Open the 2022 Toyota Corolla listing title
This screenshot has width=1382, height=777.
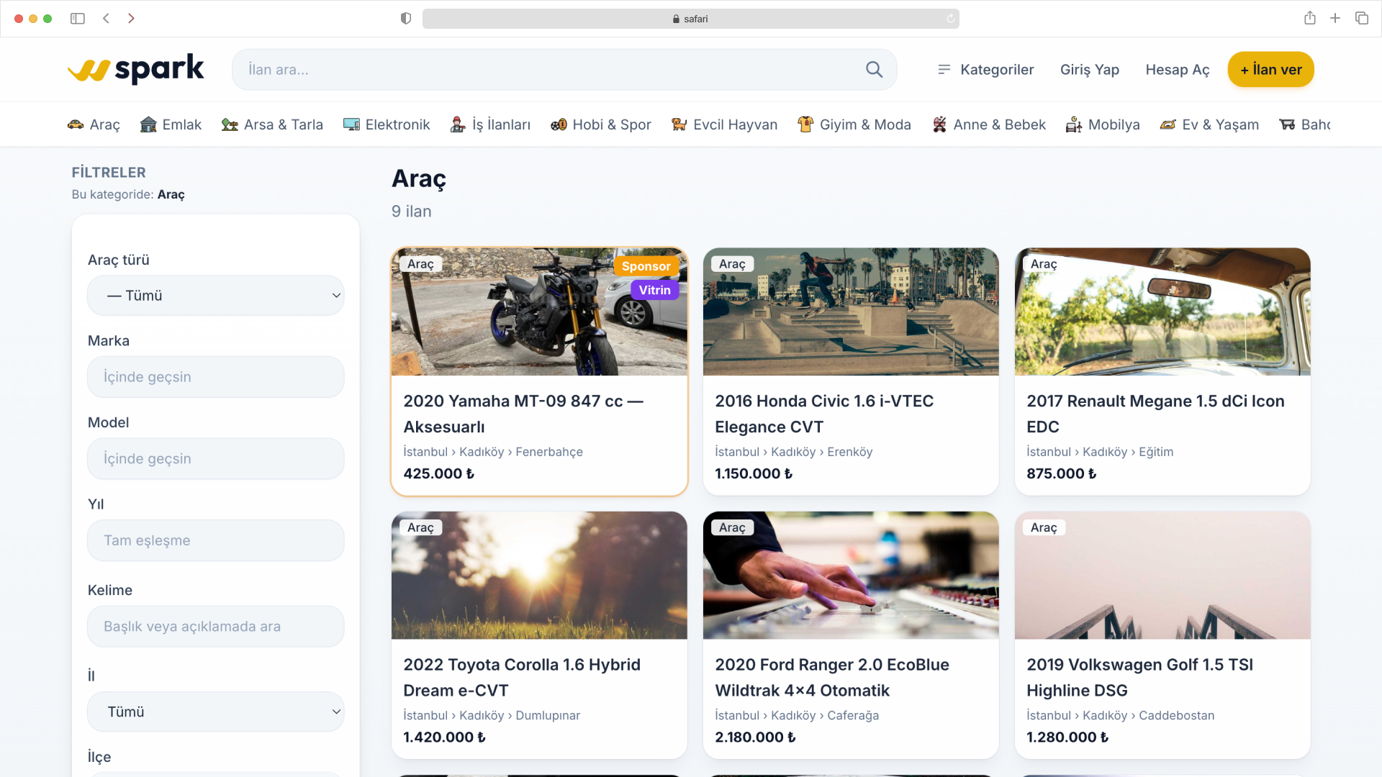pyautogui.click(x=522, y=677)
